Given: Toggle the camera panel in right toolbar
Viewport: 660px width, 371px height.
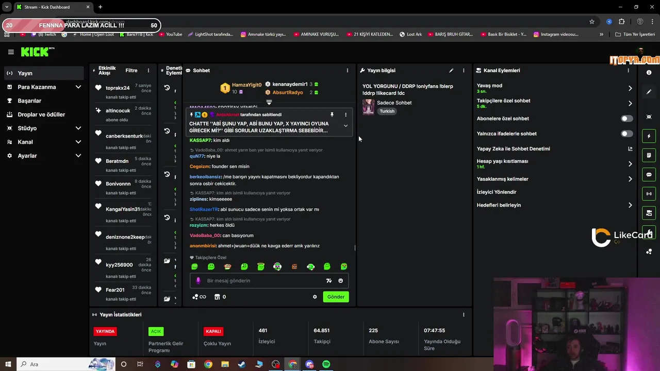Looking at the screenshot, I should pyautogui.click(x=649, y=213).
